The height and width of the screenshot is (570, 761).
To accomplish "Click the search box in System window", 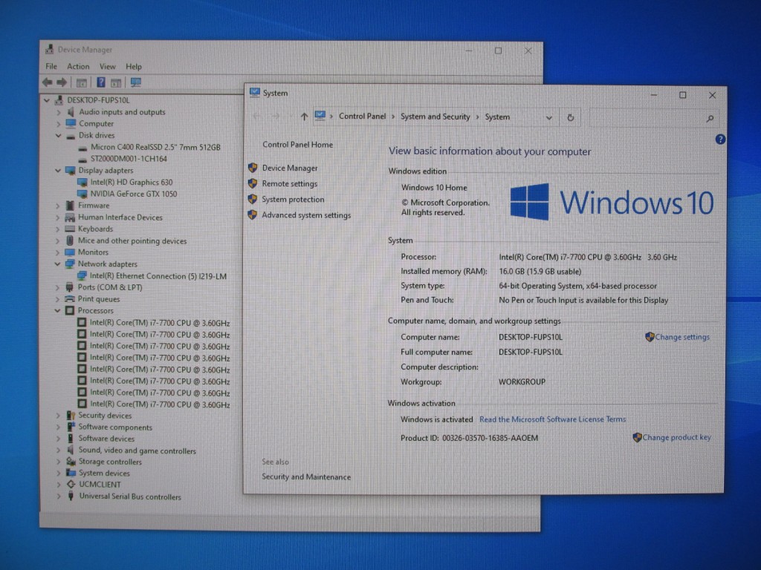I will (x=653, y=118).
